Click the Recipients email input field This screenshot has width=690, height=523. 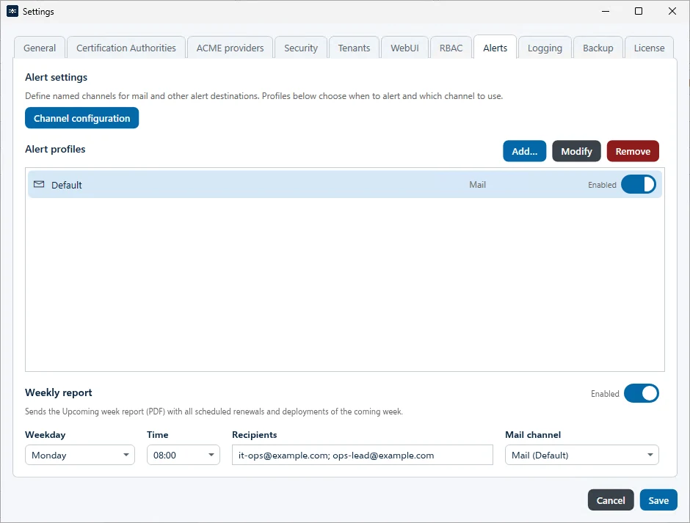(x=362, y=455)
